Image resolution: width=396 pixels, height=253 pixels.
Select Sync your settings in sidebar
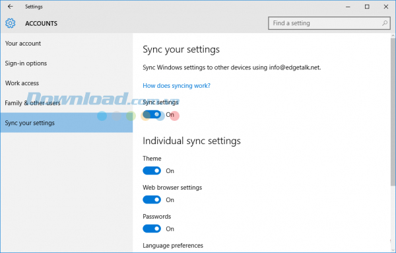click(x=67, y=123)
